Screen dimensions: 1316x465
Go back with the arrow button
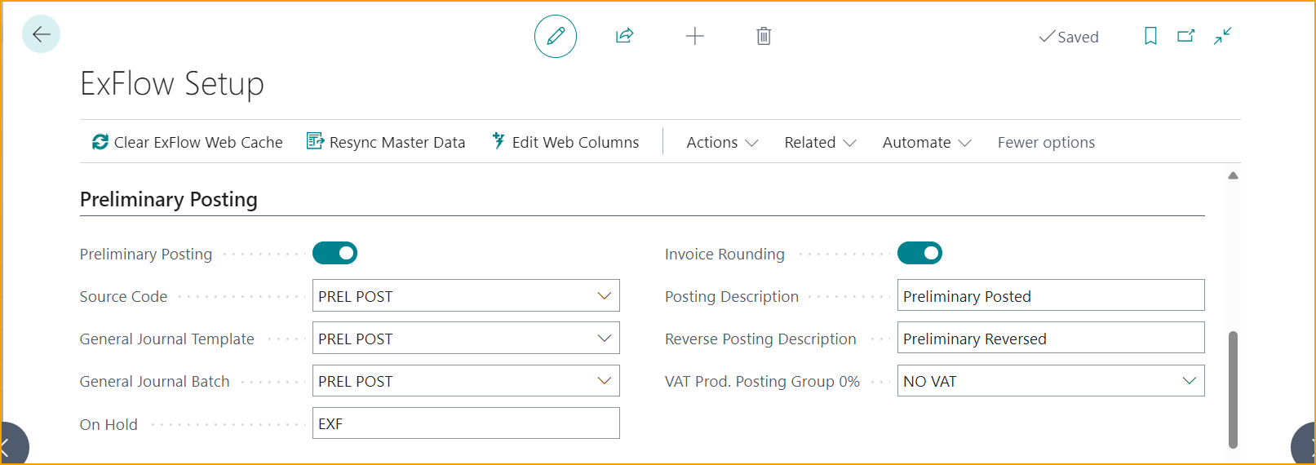(41, 34)
